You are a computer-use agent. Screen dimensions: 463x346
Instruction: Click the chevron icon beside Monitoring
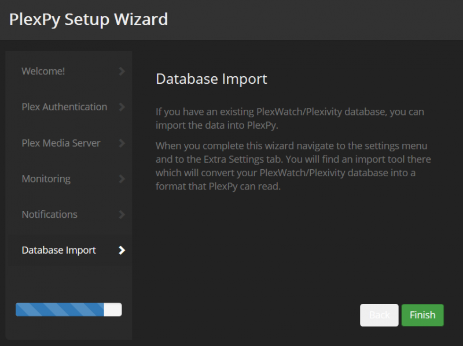122,178
